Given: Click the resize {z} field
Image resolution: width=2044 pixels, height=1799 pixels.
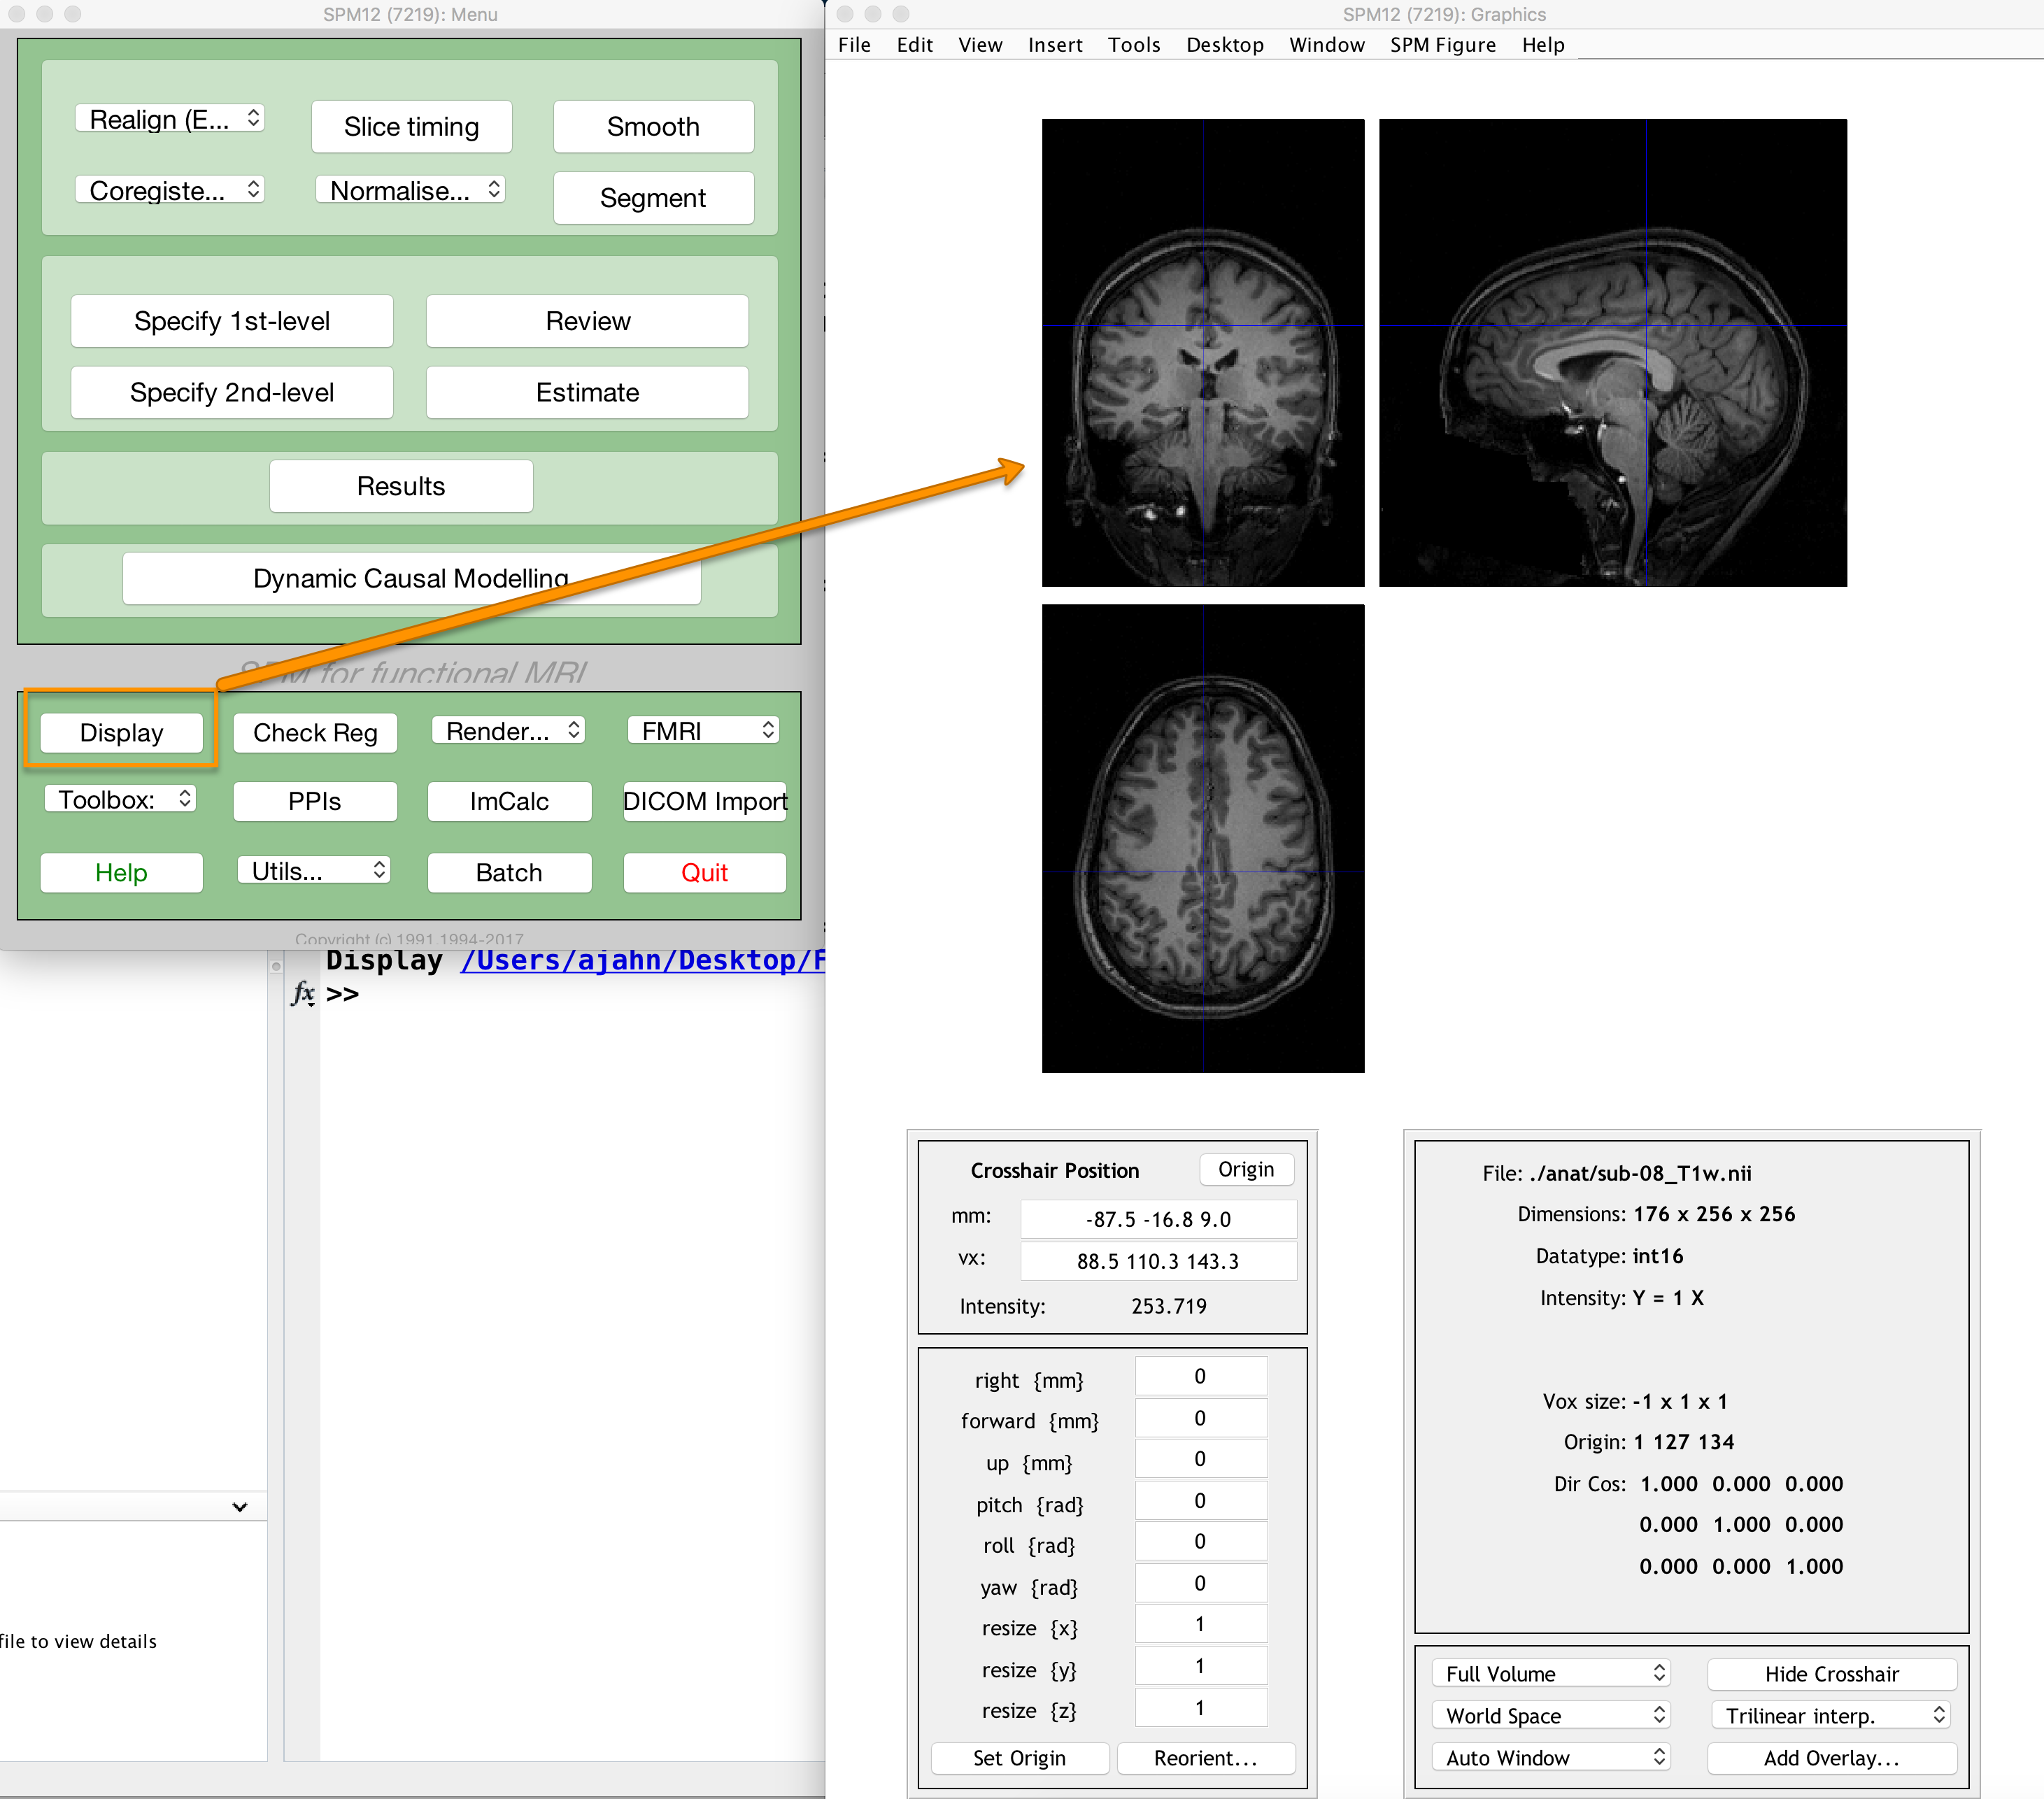Looking at the screenshot, I should pos(1200,1708).
